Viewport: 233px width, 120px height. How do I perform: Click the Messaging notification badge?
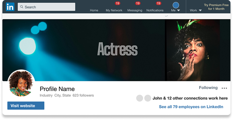[x=138, y=3]
